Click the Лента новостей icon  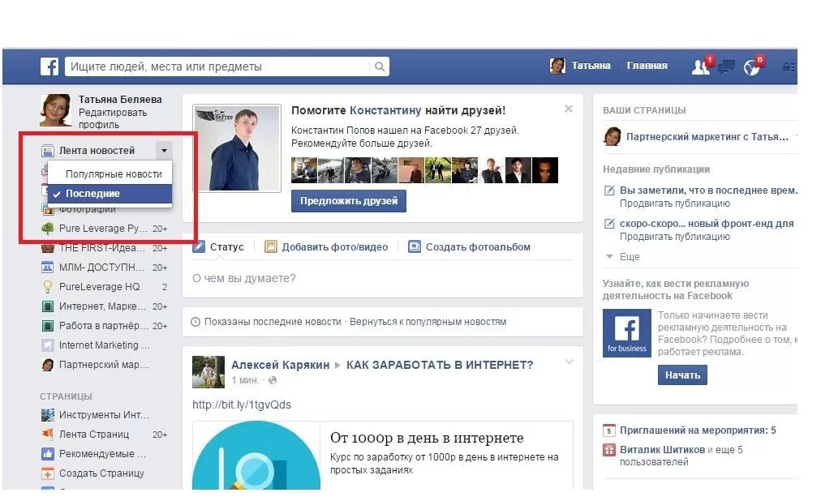tap(48, 151)
